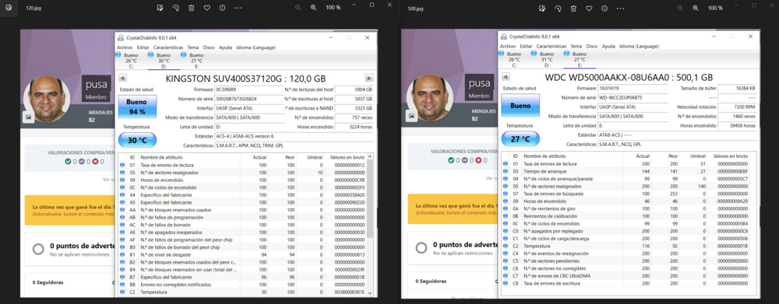Click the 100 % zoom level in 120.jpg viewer

(x=333, y=8)
